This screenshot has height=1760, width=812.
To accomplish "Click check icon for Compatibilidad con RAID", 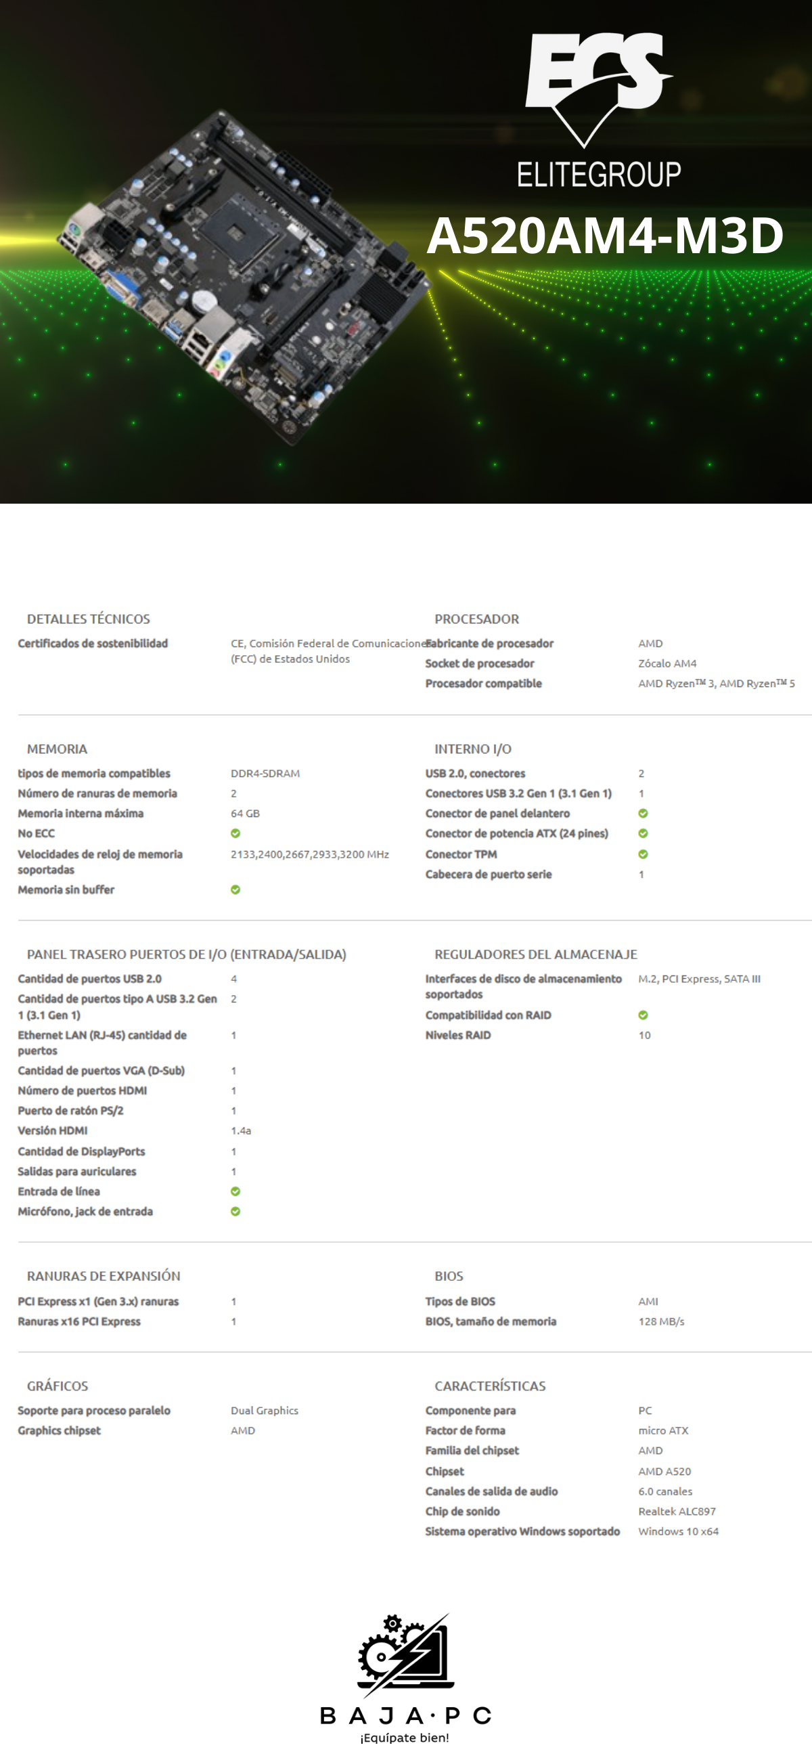I will 644,1015.
